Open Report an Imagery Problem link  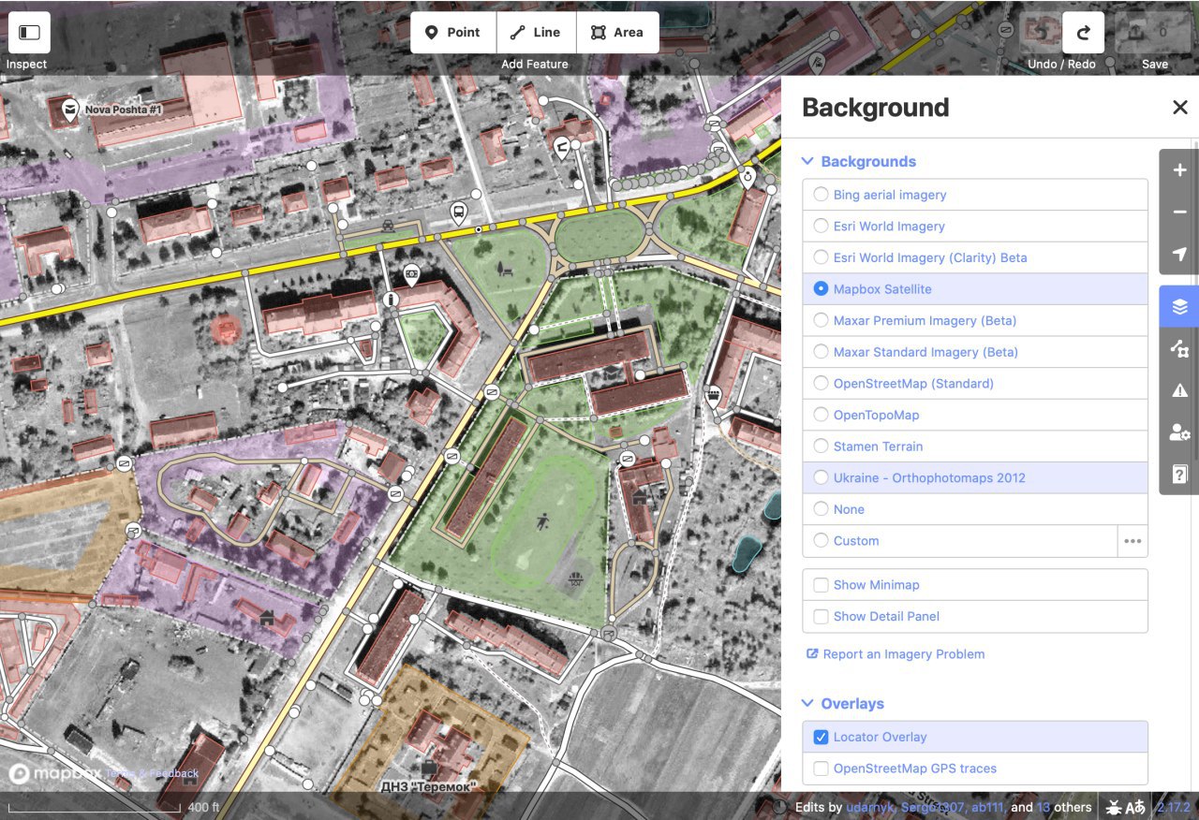[896, 654]
